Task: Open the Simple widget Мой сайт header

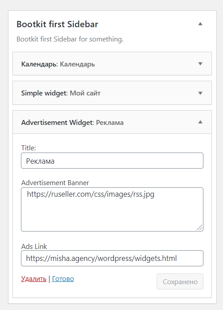Action: tap(112, 93)
